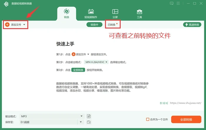
Task: Click the orange 全部转换 button
Action: pos(186,119)
